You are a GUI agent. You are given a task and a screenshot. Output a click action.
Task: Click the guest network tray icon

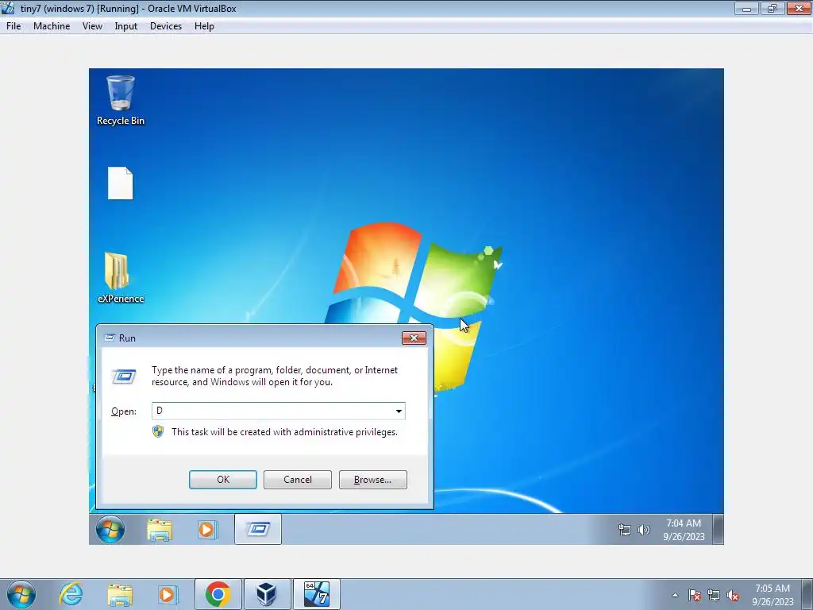(x=625, y=530)
